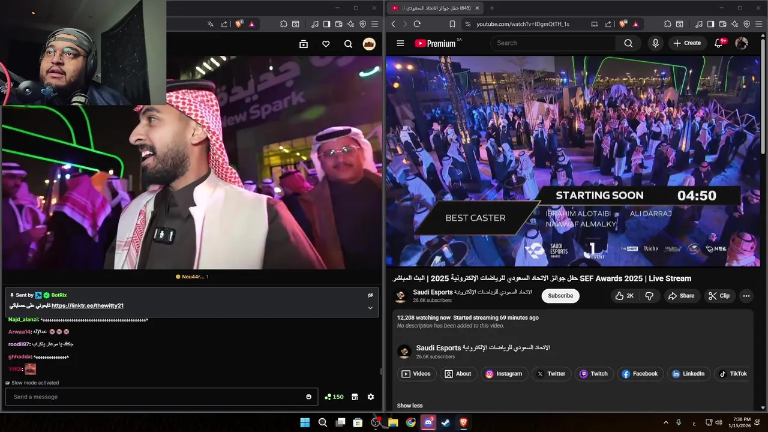Open Saudi Esports Instagram link

pyautogui.click(x=504, y=374)
